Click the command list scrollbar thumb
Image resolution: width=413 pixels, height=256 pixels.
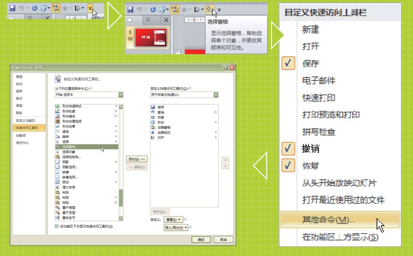click(121, 198)
